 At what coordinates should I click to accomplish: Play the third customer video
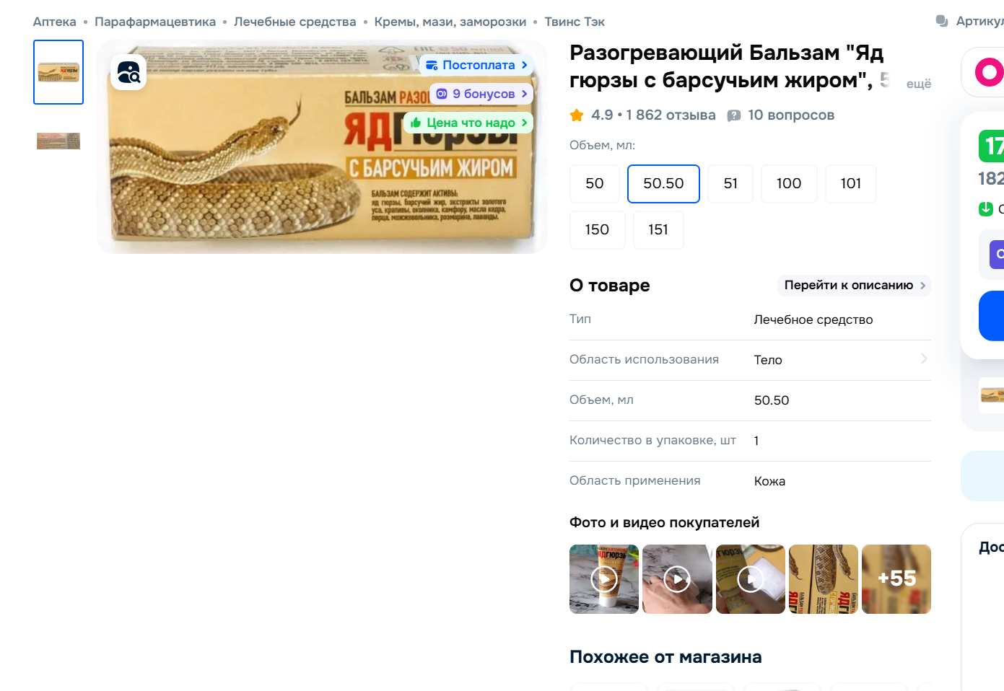tap(751, 579)
